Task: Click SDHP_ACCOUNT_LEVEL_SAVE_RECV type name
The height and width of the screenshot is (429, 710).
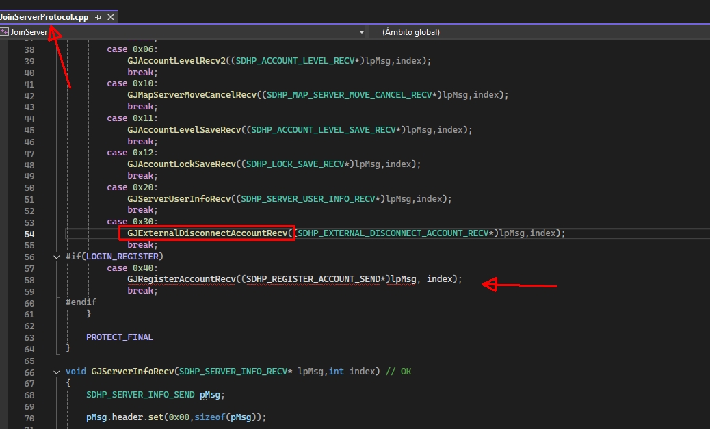Action: (324, 130)
